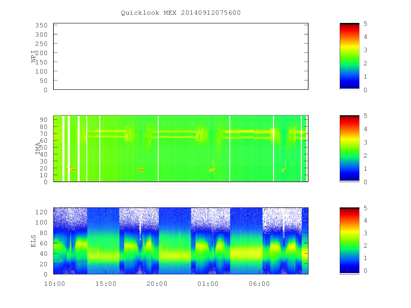411x308 pixels.
Task: Click the 20:00 time axis label
Action: click(157, 284)
